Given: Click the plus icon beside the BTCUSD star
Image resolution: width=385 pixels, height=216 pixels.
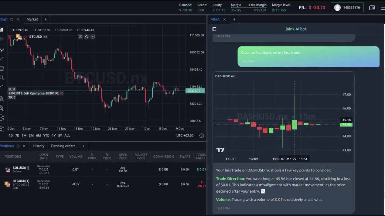Looking at the screenshot, I should pyautogui.click(x=92, y=37).
